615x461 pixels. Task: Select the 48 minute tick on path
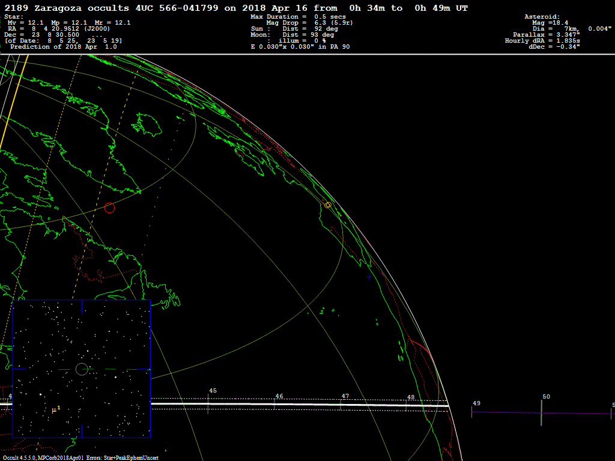[x=406, y=406]
